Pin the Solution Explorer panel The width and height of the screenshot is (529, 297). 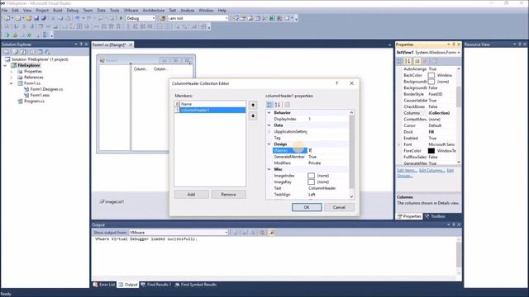coord(81,44)
